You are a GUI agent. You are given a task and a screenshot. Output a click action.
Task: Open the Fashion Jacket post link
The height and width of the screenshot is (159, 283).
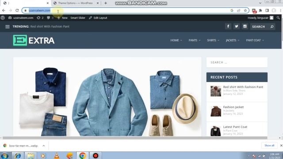tap(233, 107)
